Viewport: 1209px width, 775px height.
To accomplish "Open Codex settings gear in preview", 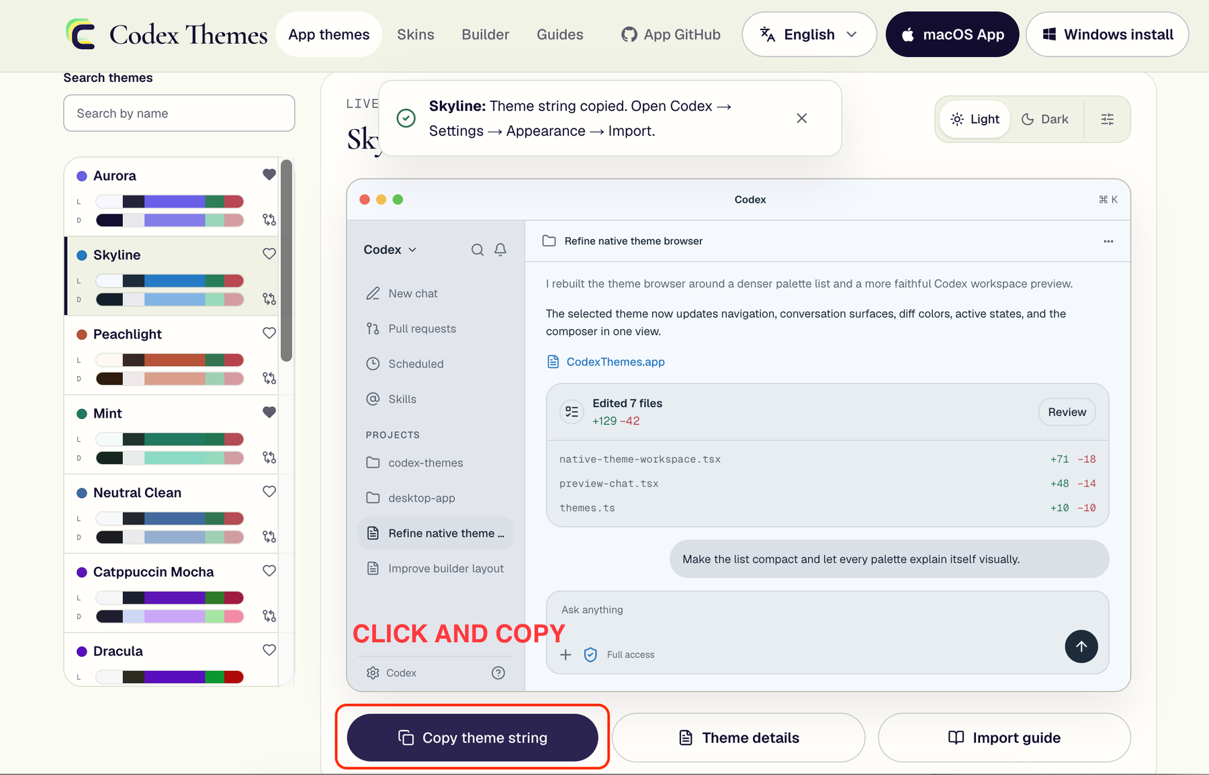I will tap(373, 673).
